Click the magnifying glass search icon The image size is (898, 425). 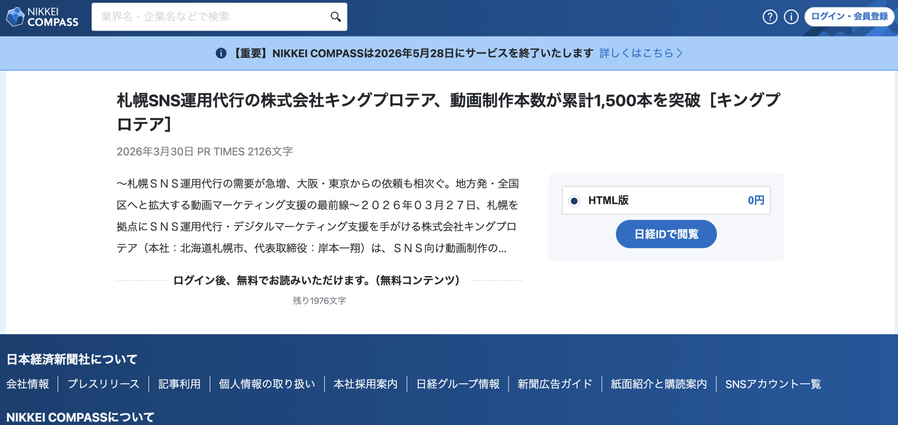(x=335, y=17)
